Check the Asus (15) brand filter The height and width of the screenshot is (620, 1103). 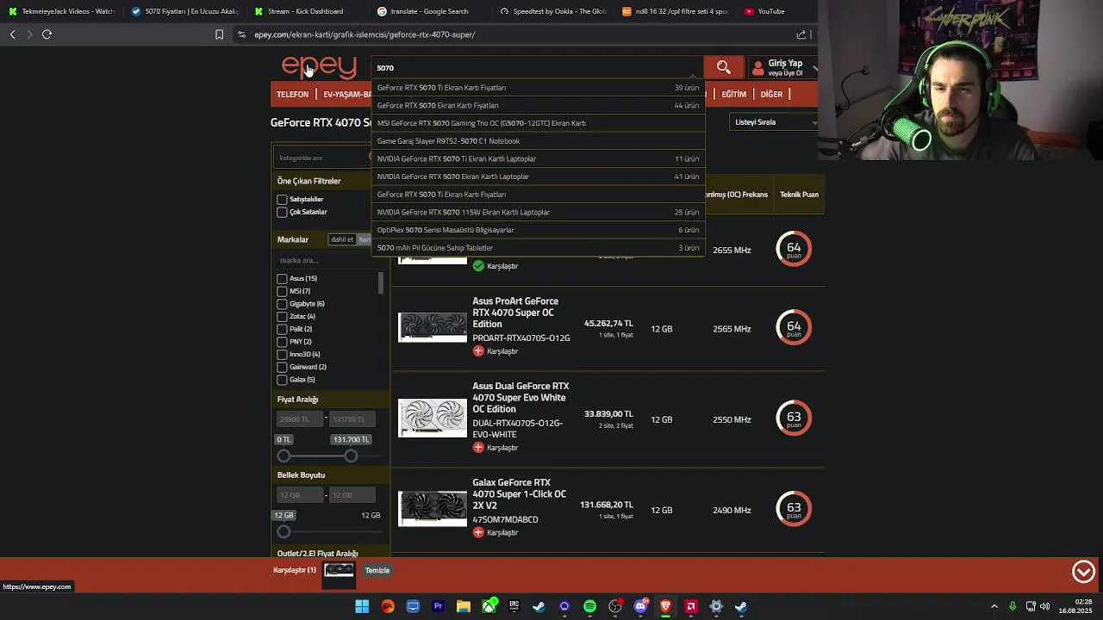282,279
